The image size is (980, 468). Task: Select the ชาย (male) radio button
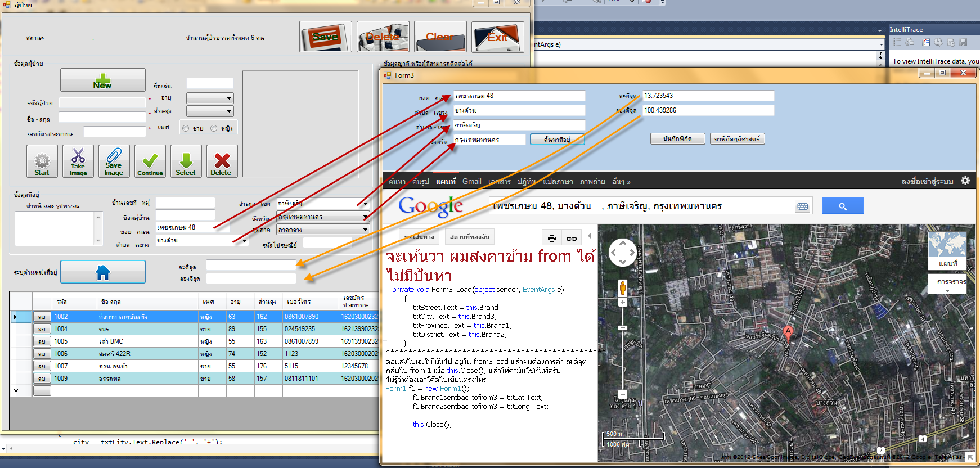(186, 128)
